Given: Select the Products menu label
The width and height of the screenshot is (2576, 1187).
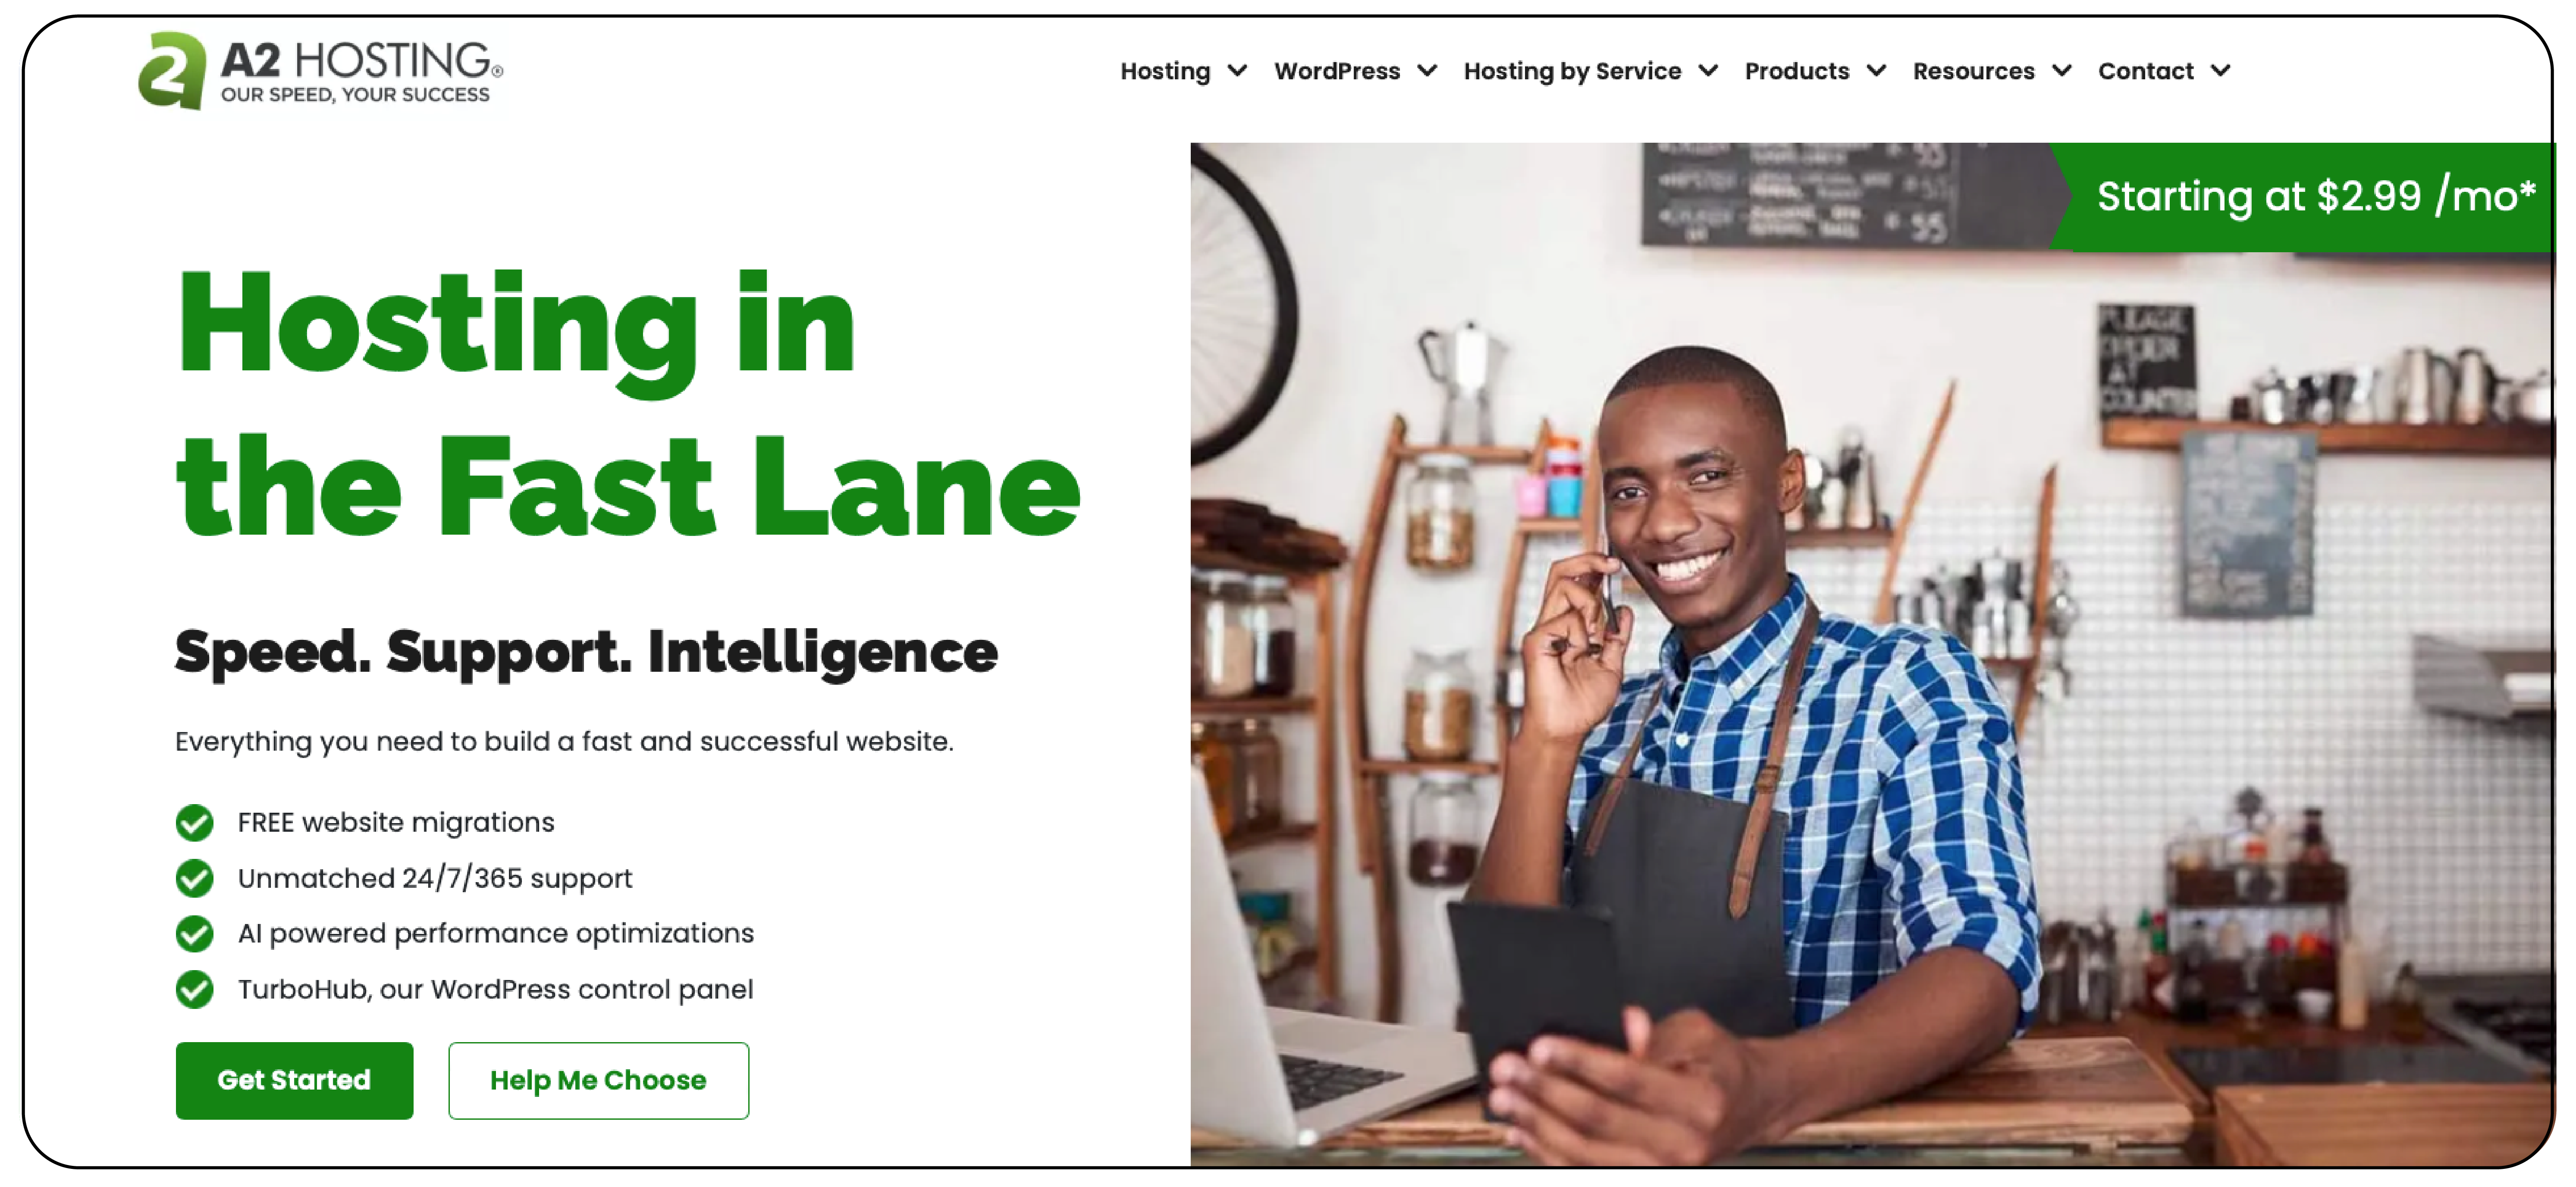Looking at the screenshot, I should [1797, 71].
